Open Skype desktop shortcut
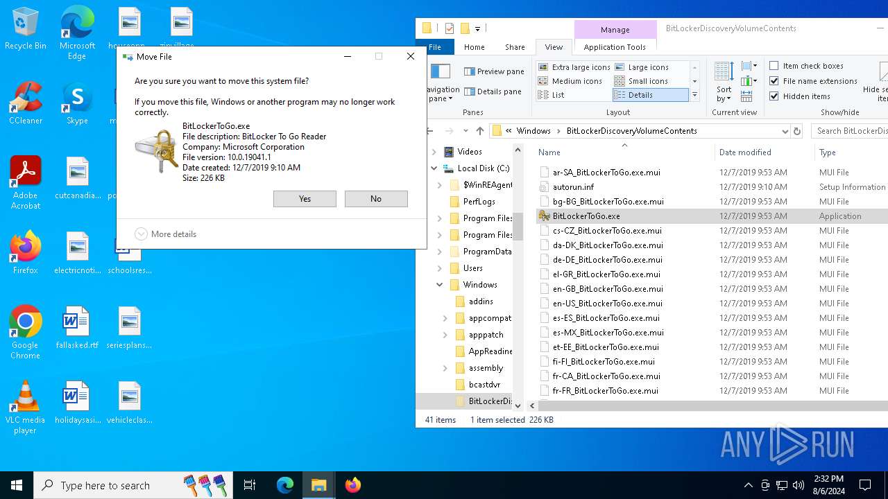 [x=77, y=104]
